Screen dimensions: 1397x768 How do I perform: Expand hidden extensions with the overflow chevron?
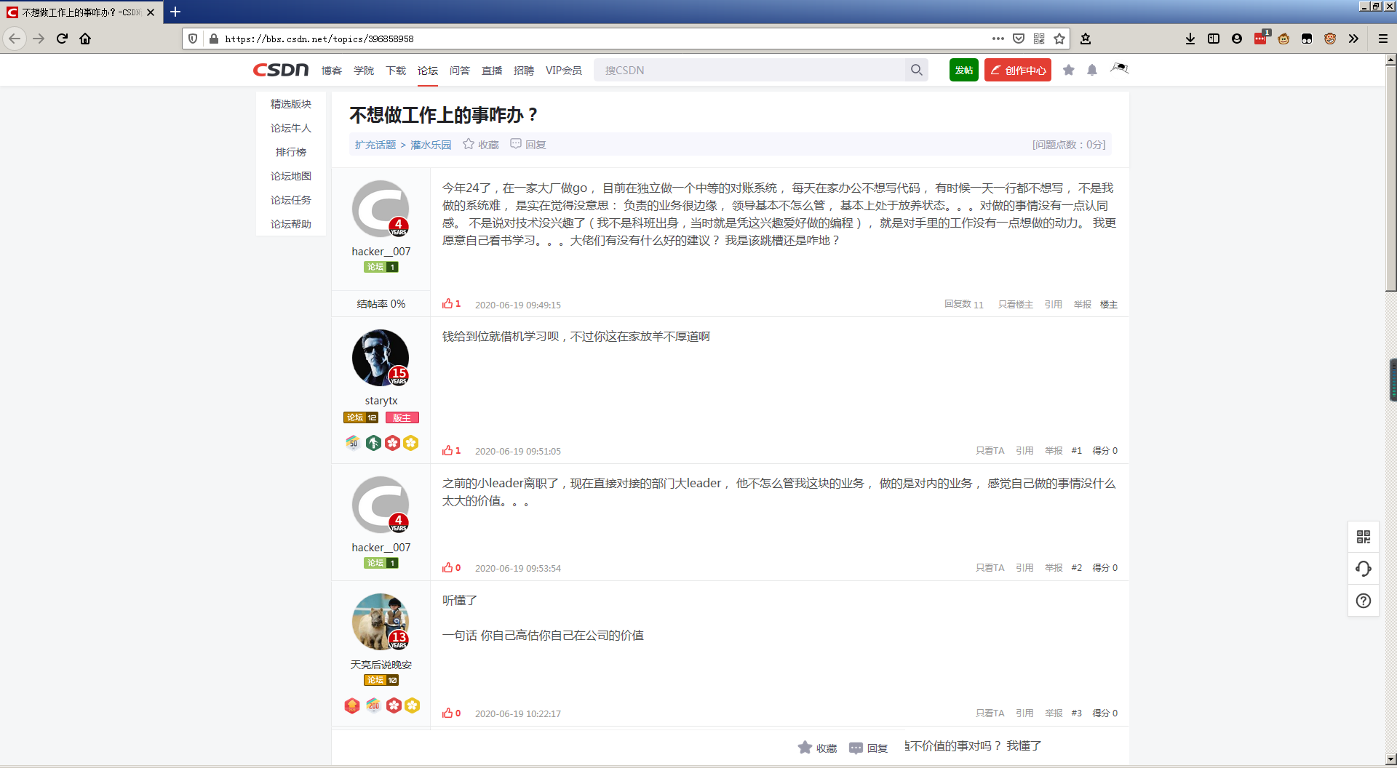pos(1355,39)
